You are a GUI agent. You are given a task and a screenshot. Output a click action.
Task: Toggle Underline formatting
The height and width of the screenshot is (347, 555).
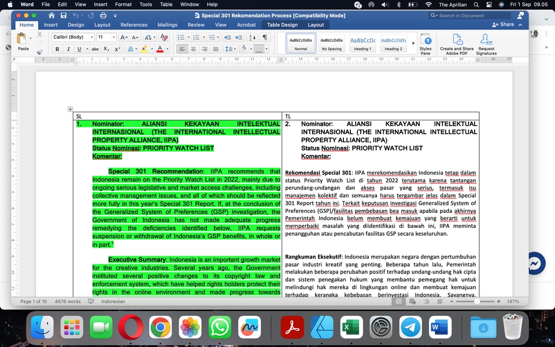click(x=79, y=49)
